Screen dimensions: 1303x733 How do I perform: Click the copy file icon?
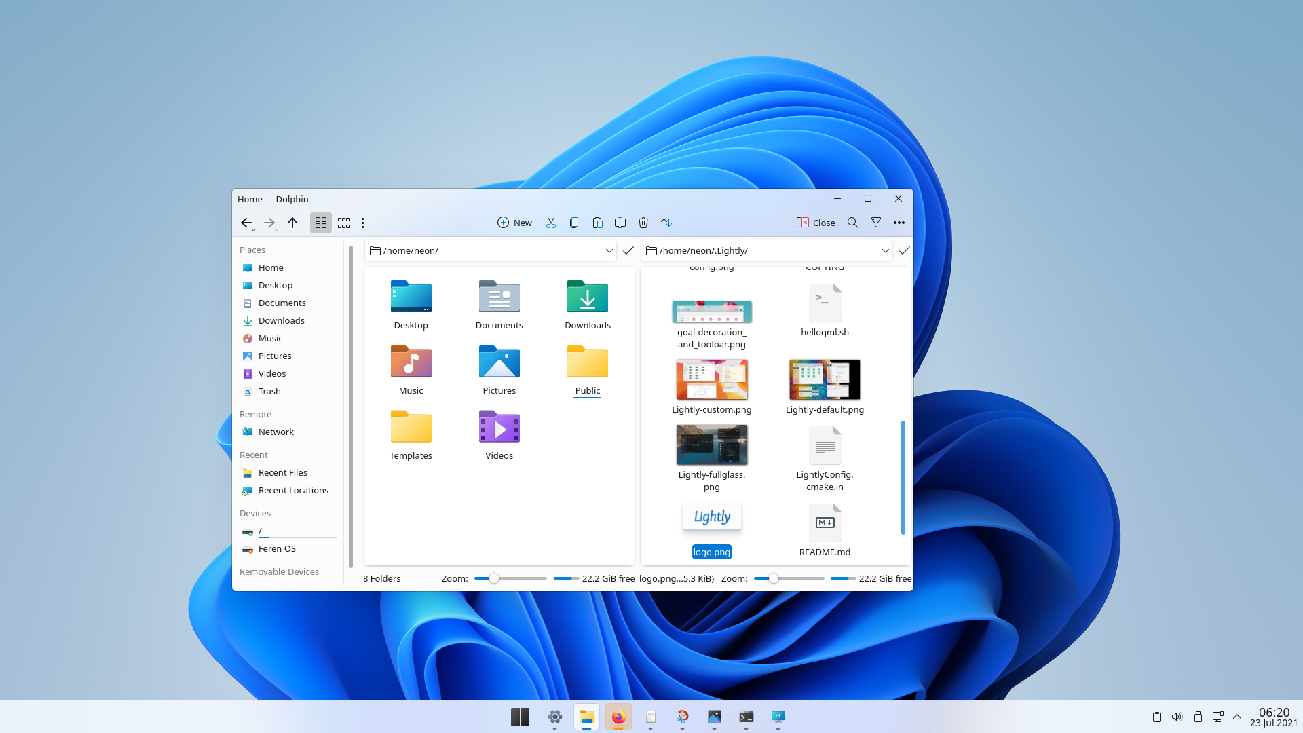click(x=573, y=222)
